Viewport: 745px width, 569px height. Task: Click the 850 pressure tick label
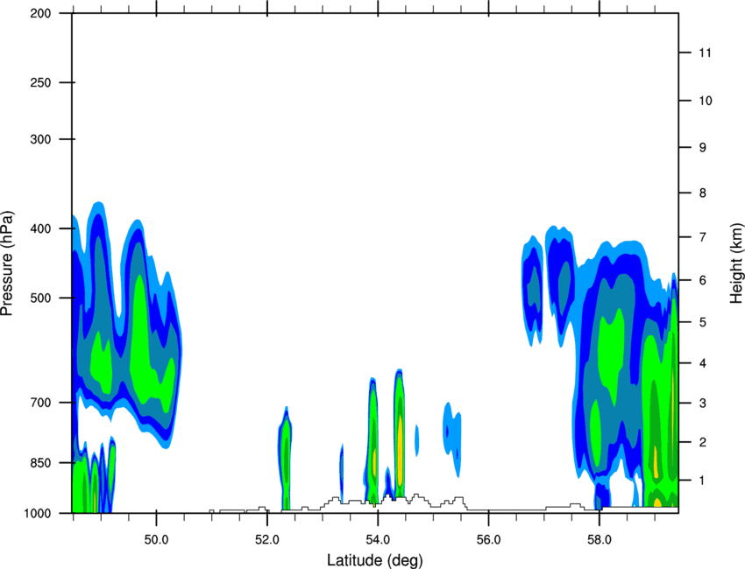pyautogui.click(x=40, y=463)
